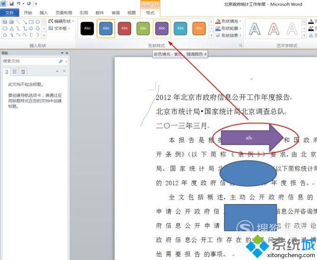317x260 pixels.
Task: Select the oval shape in gallery
Action: [38, 22]
